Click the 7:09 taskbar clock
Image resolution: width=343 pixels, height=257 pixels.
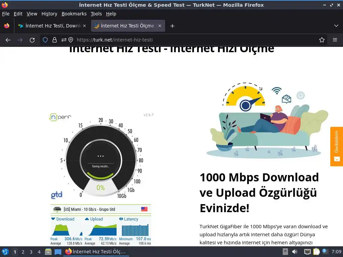click(336, 252)
